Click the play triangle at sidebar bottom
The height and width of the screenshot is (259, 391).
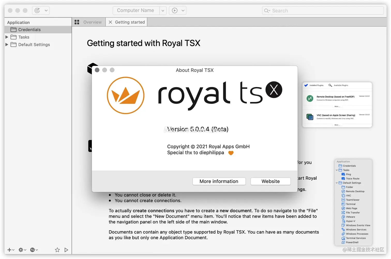pyautogui.click(x=66, y=250)
